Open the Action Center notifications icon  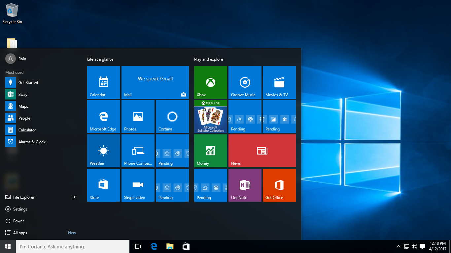pyautogui.click(x=422, y=246)
